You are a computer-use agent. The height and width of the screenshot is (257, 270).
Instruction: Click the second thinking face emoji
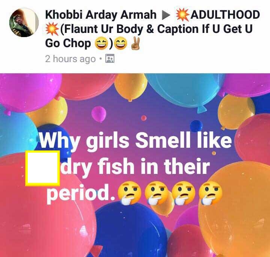pos(156,193)
